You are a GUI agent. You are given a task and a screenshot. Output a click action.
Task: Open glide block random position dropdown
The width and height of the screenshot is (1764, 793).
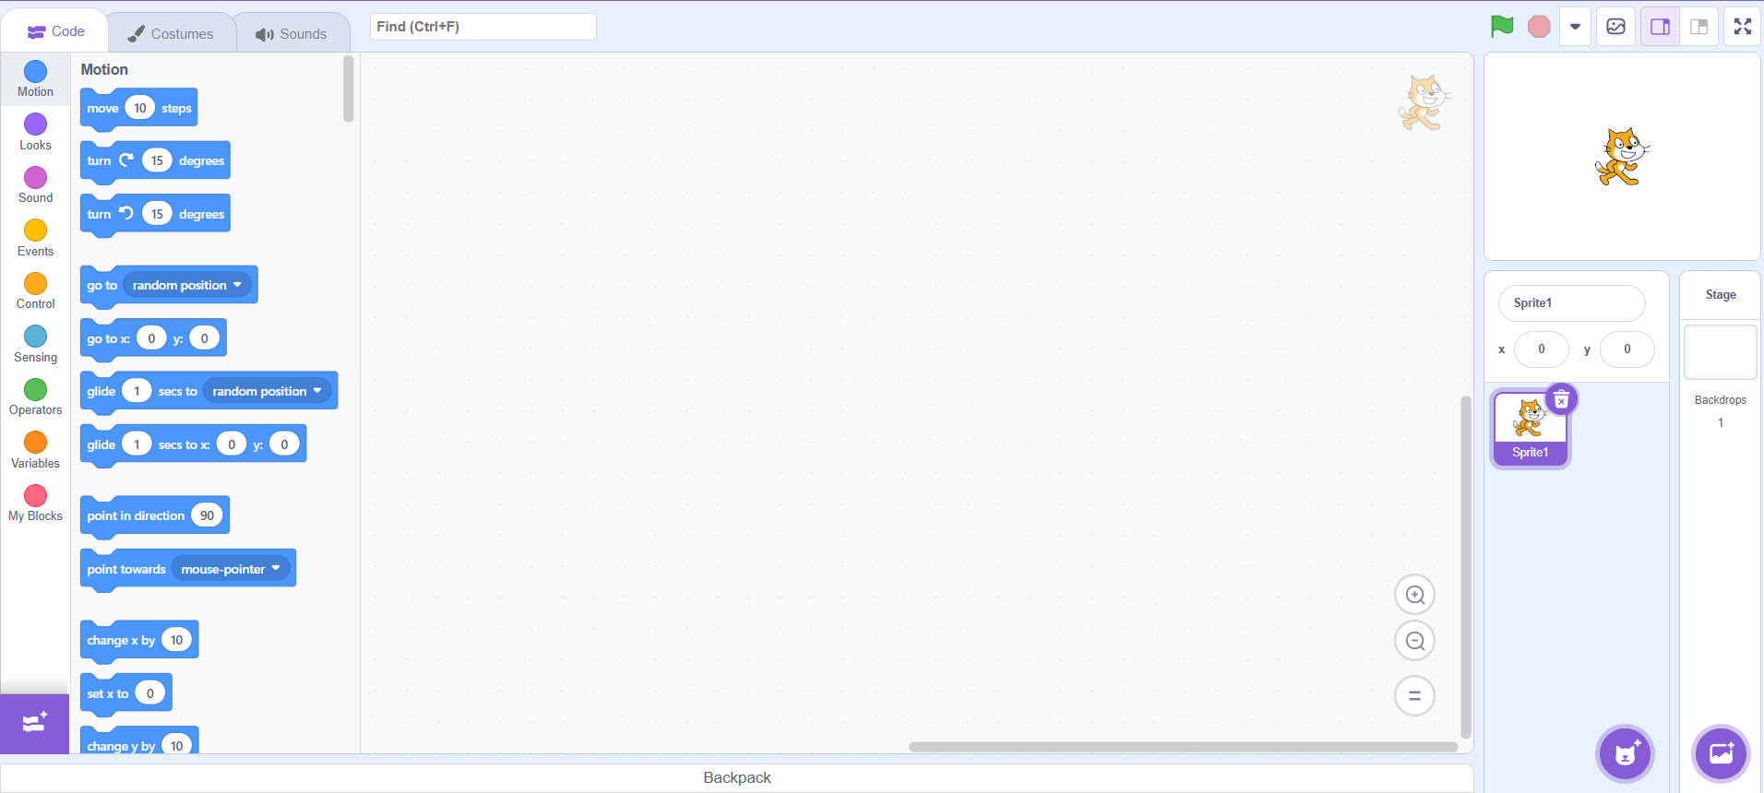point(268,391)
